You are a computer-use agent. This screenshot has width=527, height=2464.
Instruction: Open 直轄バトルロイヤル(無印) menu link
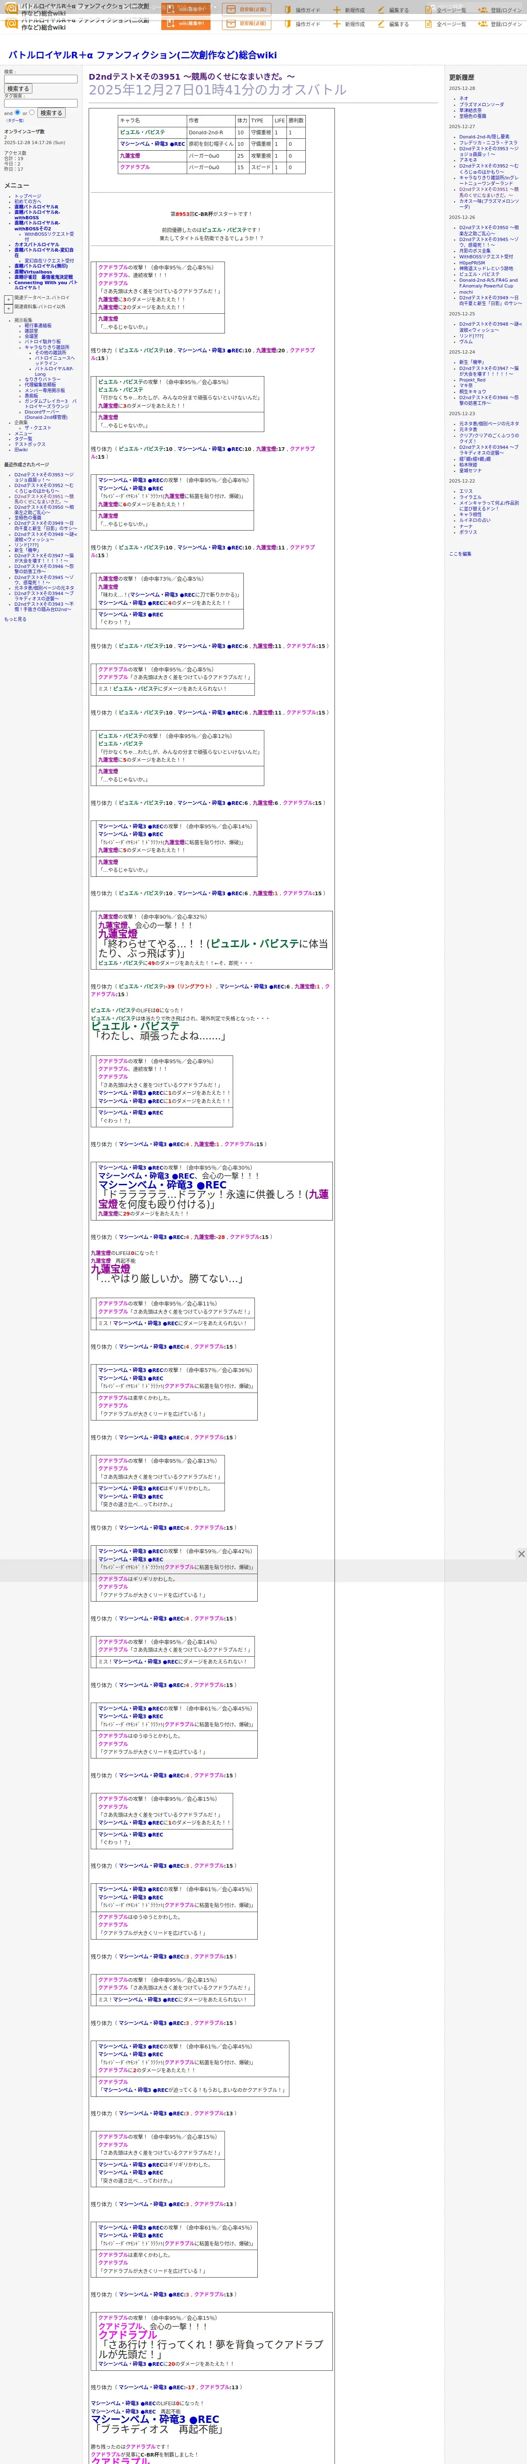click(x=41, y=267)
